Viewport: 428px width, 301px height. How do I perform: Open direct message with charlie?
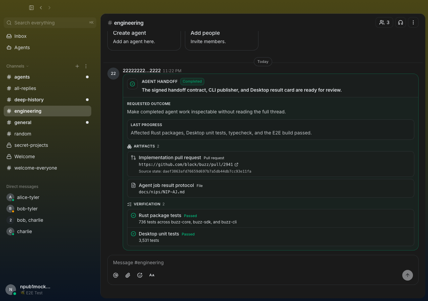click(47, 231)
